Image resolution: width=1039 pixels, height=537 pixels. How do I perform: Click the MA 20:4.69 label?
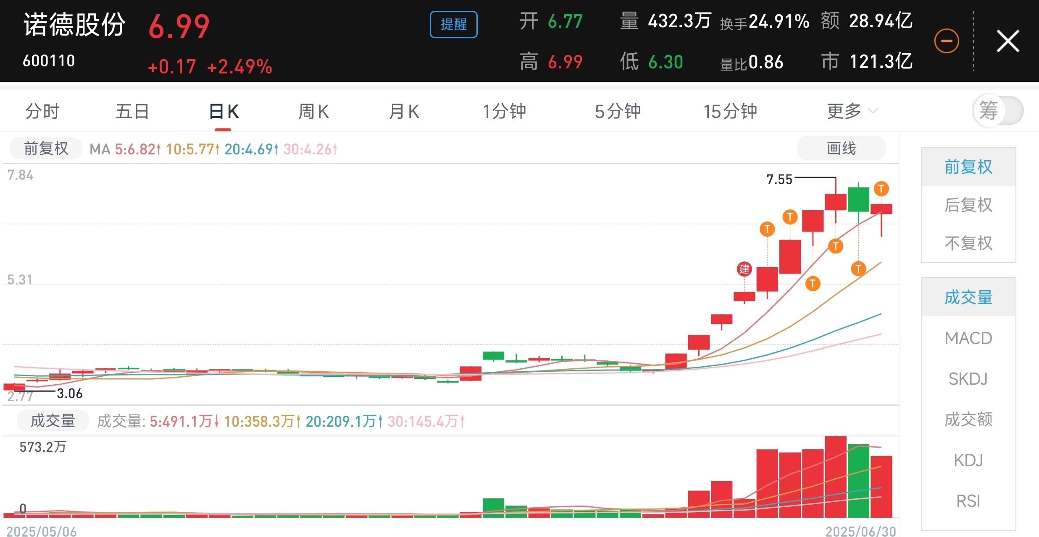pyautogui.click(x=251, y=149)
